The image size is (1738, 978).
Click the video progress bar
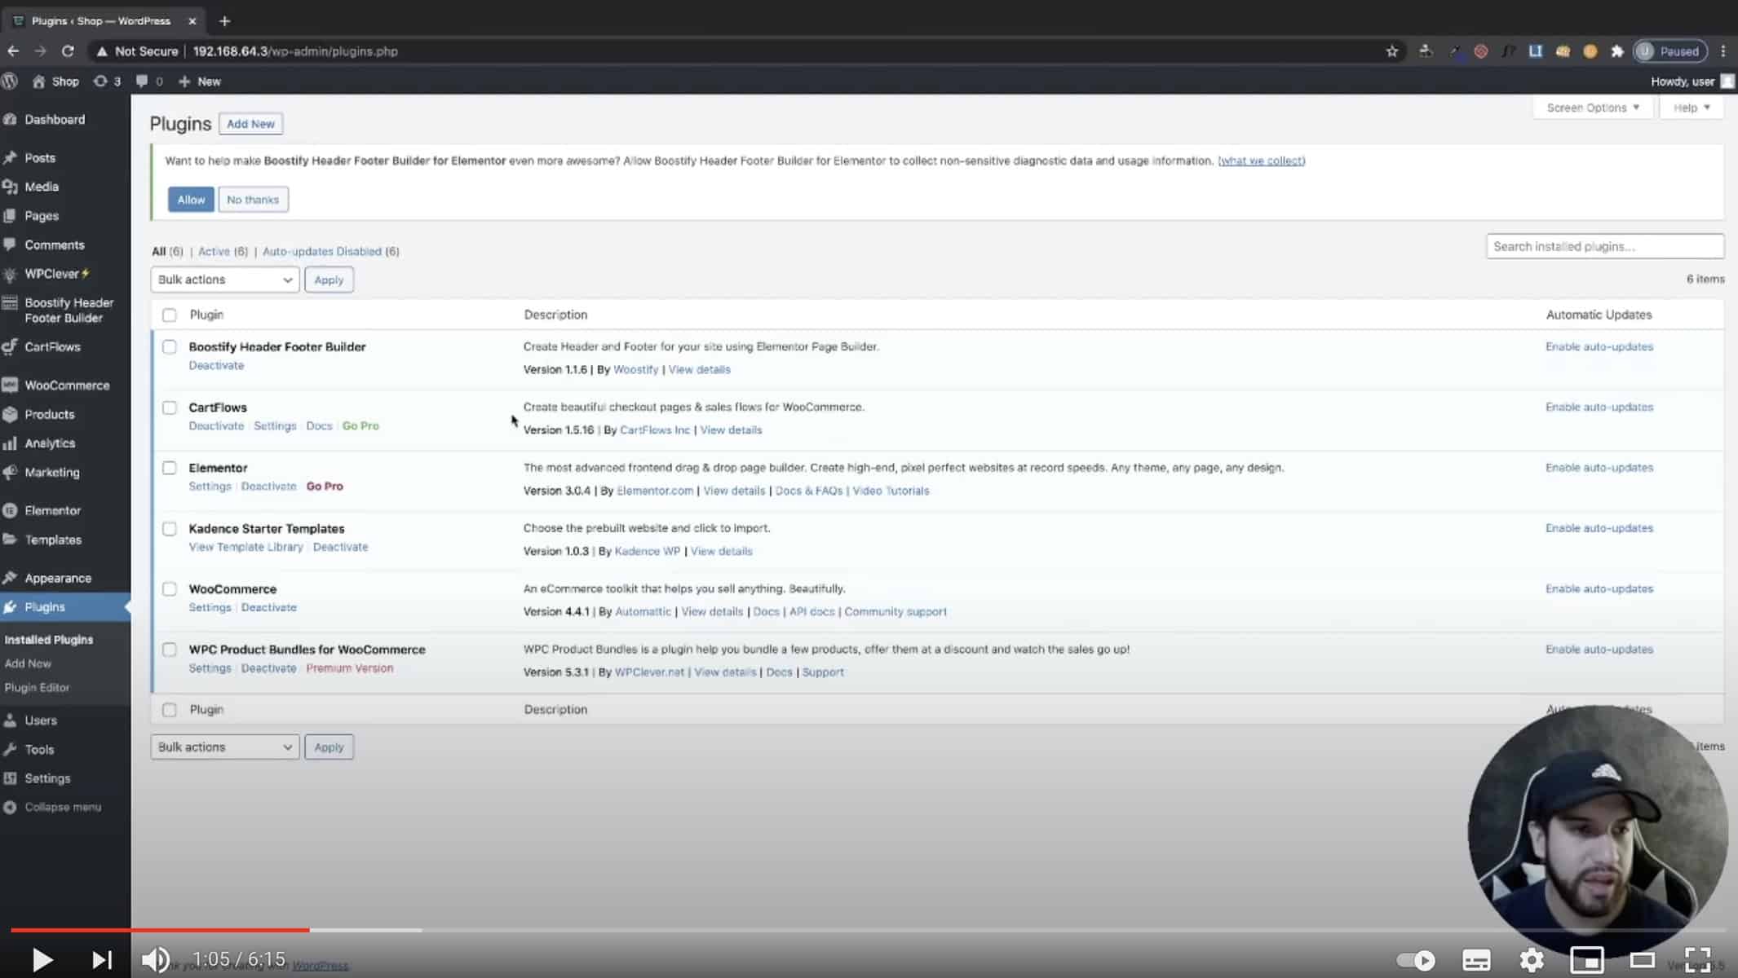[x=868, y=929]
